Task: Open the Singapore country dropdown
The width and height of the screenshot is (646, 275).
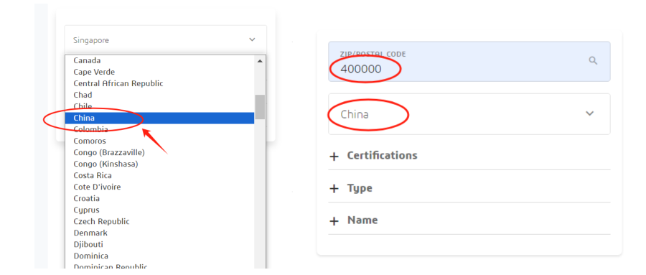Action: pos(166,40)
